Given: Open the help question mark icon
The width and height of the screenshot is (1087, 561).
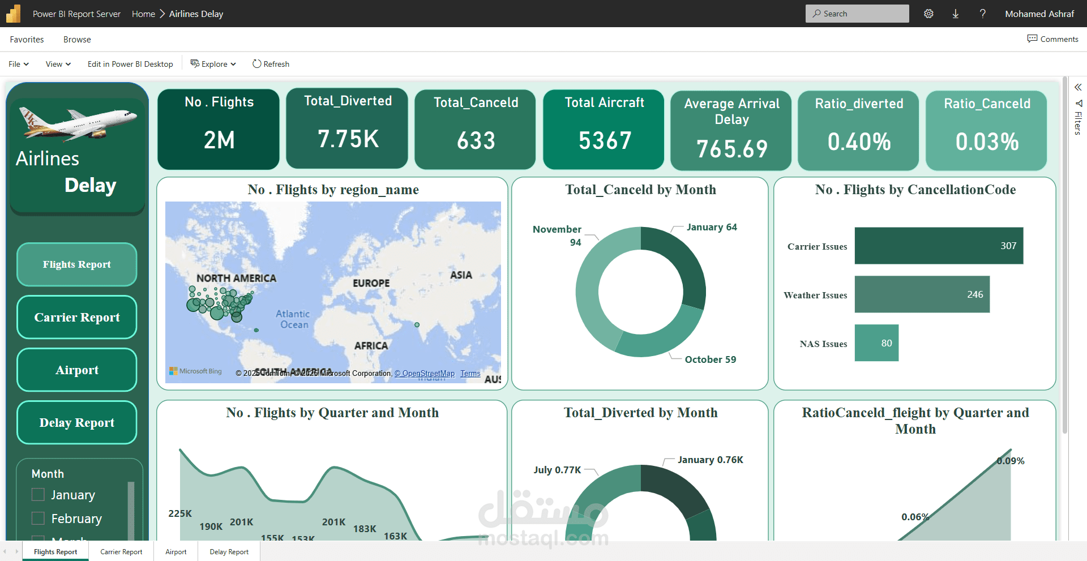Looking at the screenshot, I should [x=983, y=14].
